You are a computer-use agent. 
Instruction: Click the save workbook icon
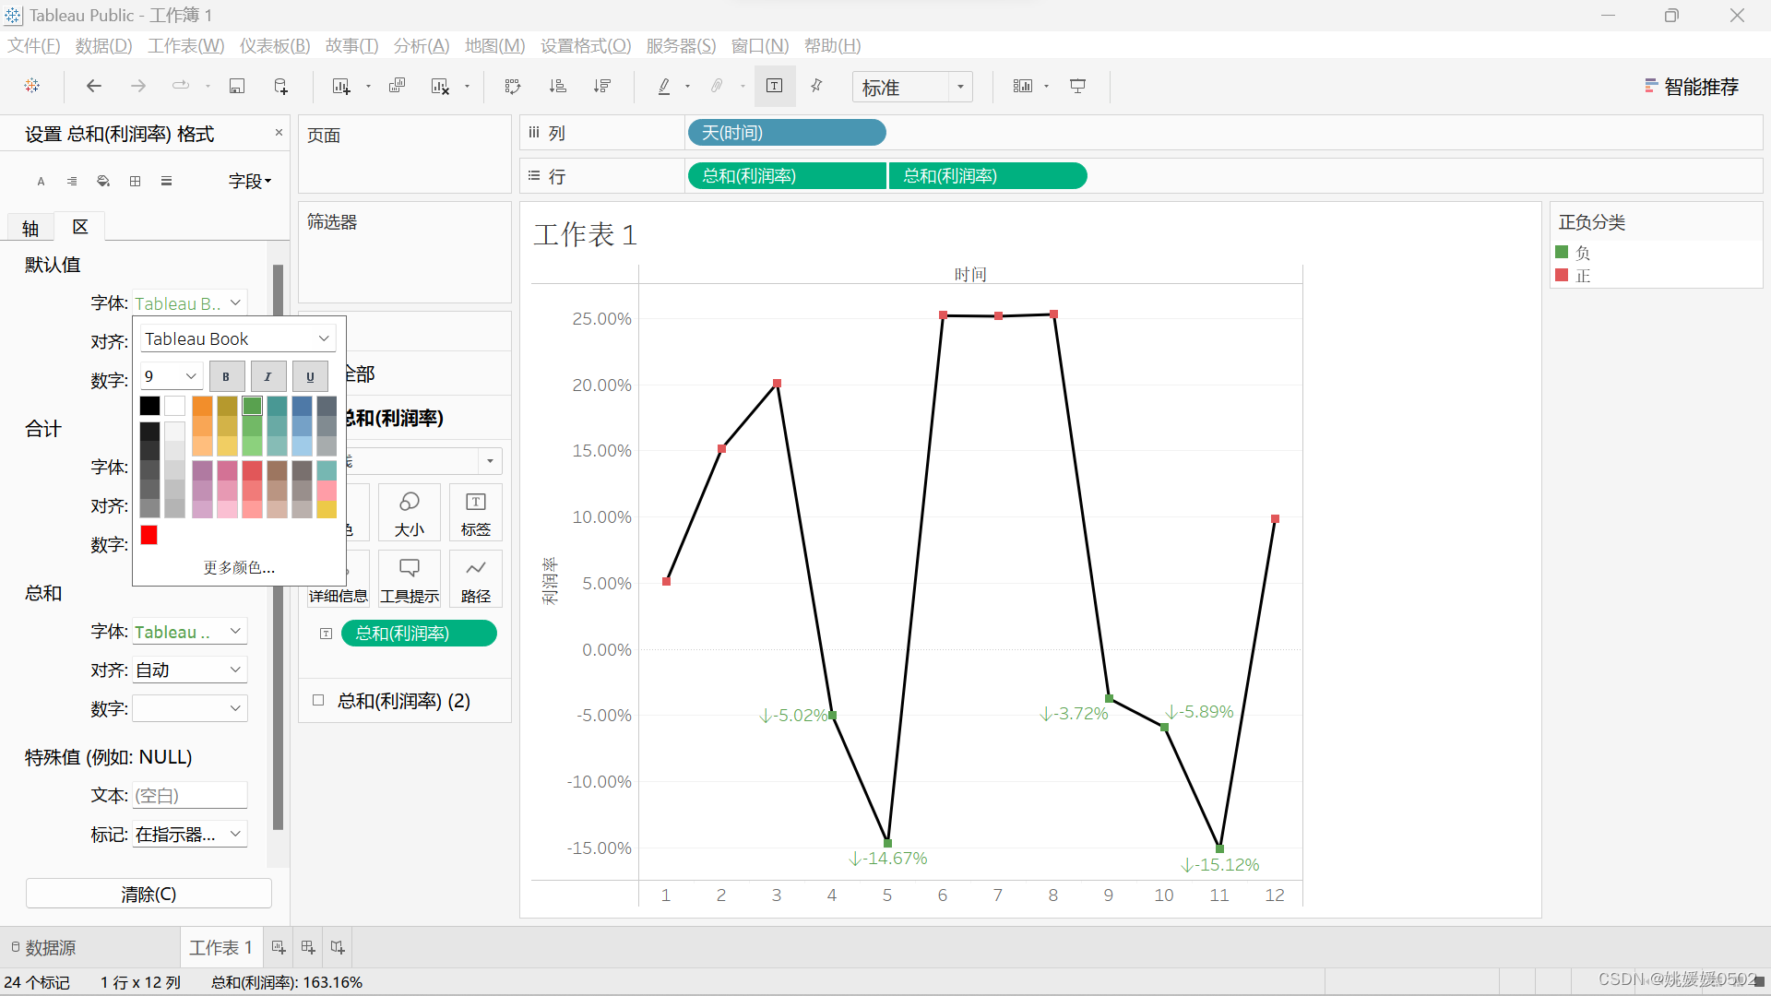coord(237,86)
